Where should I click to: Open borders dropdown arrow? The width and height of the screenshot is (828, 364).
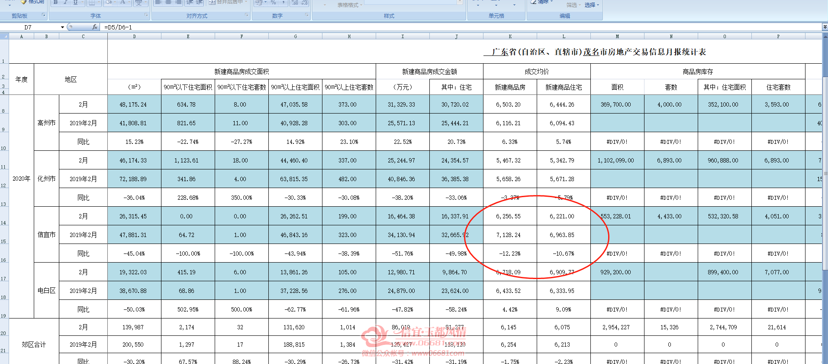99,2
